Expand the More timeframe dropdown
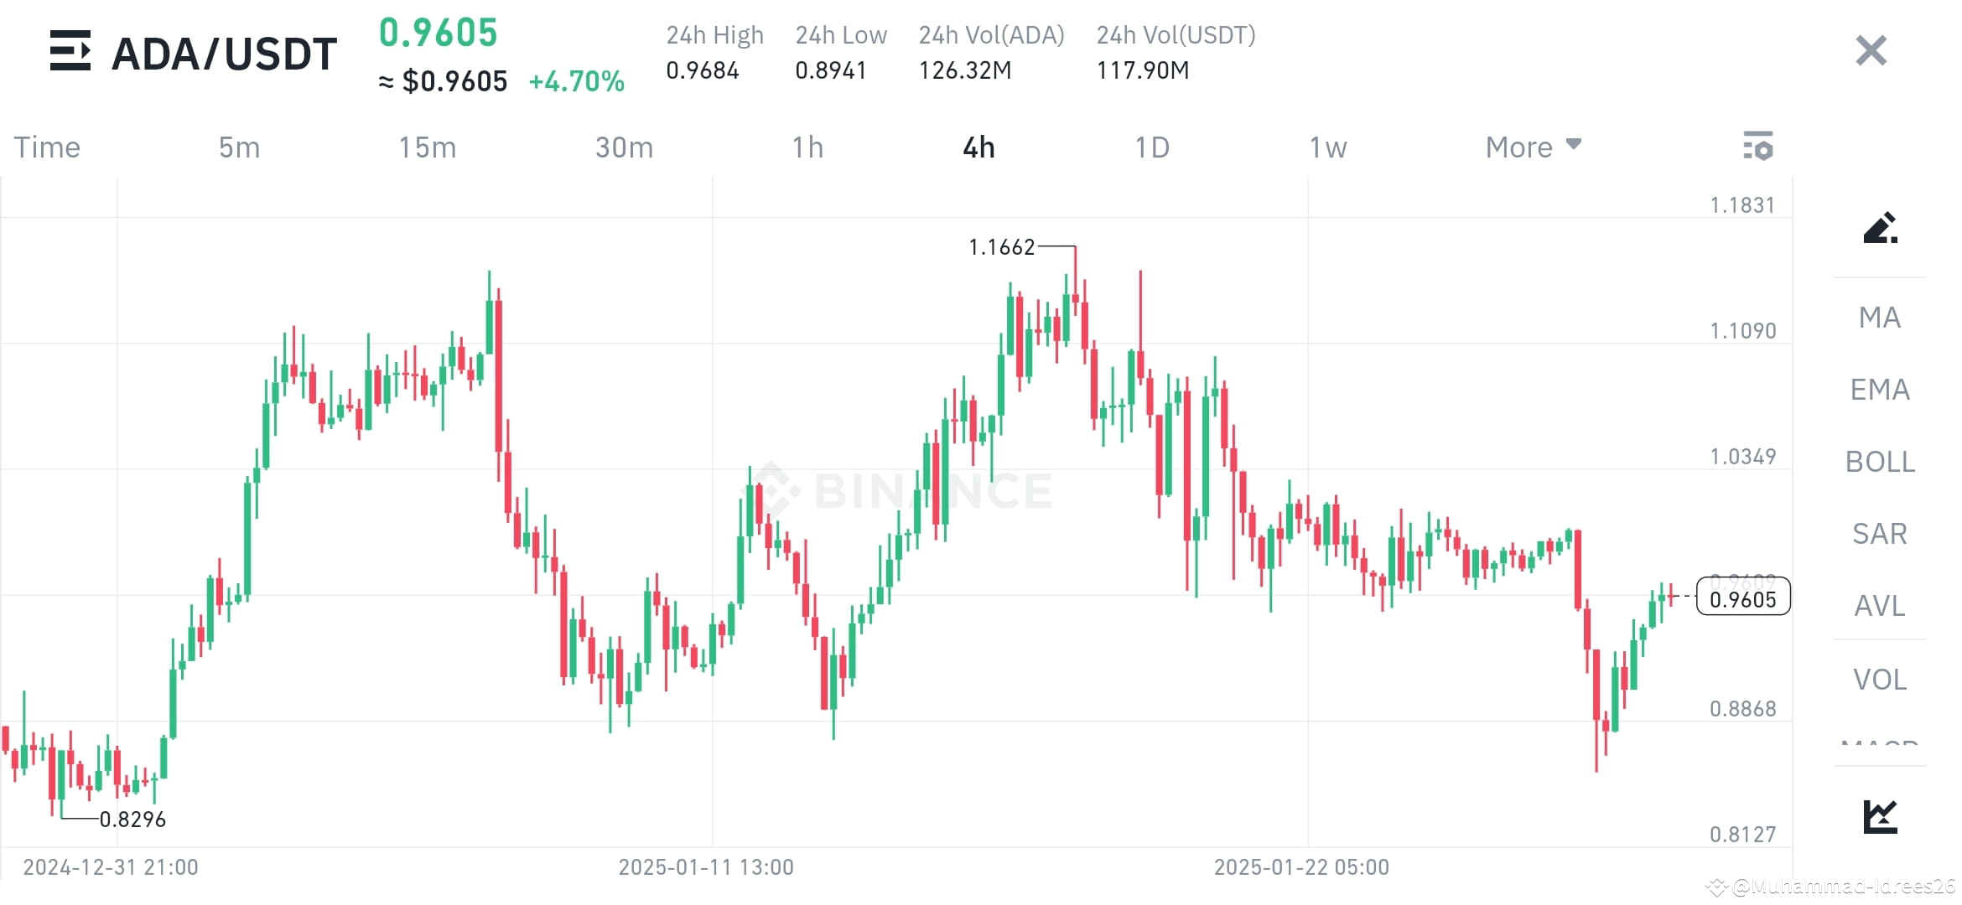The width and height of the screenshot is (1962, 905). (x=1532, y=147)
